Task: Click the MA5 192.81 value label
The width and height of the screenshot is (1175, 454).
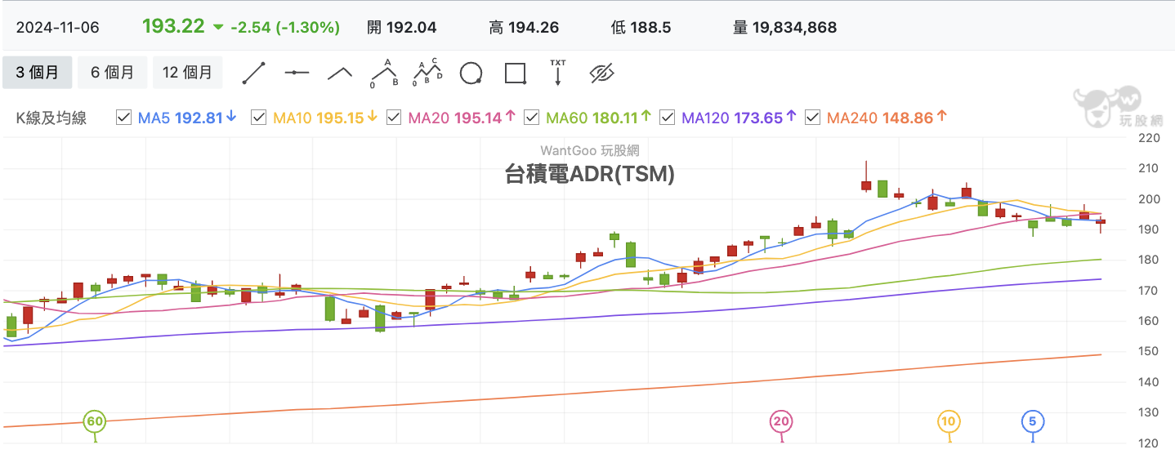Action: coord(187,118)
